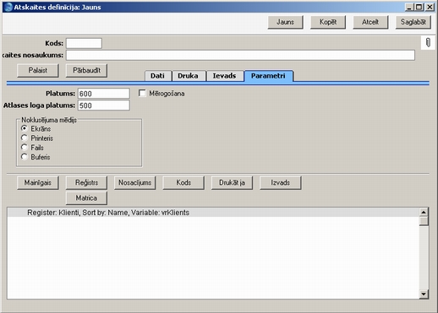Click the Reģistrs button
The image size is (438, 313).
click(x=86, y=183)
